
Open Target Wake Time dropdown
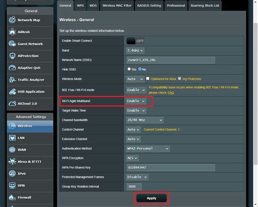[x=136, y=111]
